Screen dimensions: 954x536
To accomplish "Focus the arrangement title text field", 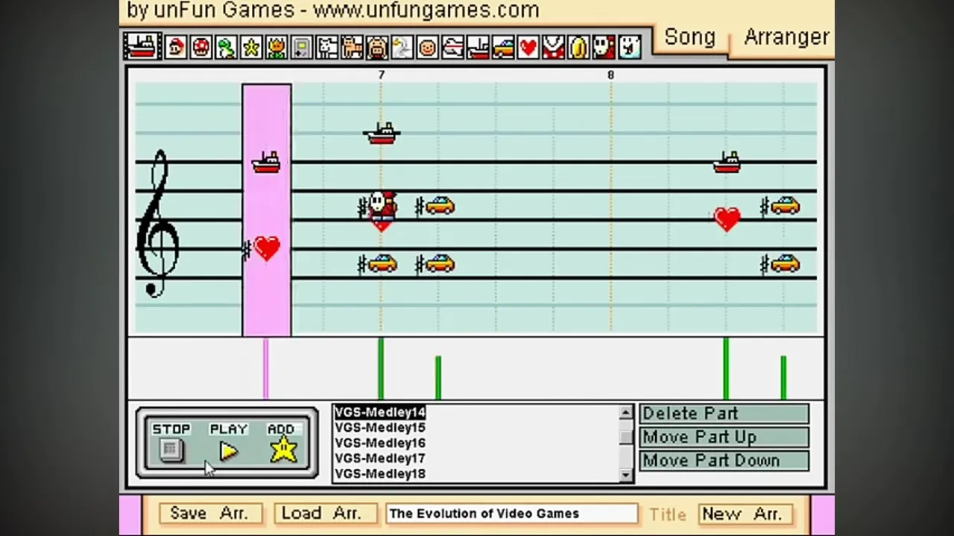I will point(511,514).
